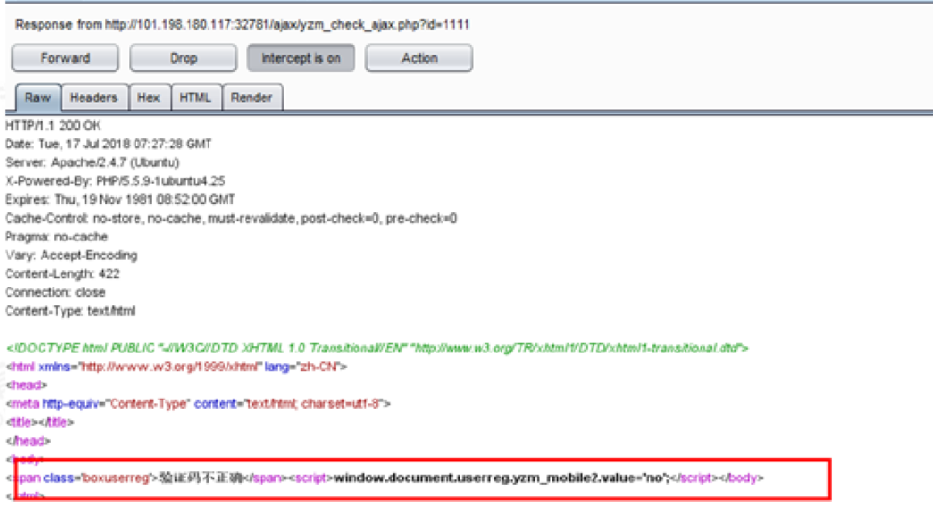
Task: Select the html xmlns tag line
Action: point(176,366)
